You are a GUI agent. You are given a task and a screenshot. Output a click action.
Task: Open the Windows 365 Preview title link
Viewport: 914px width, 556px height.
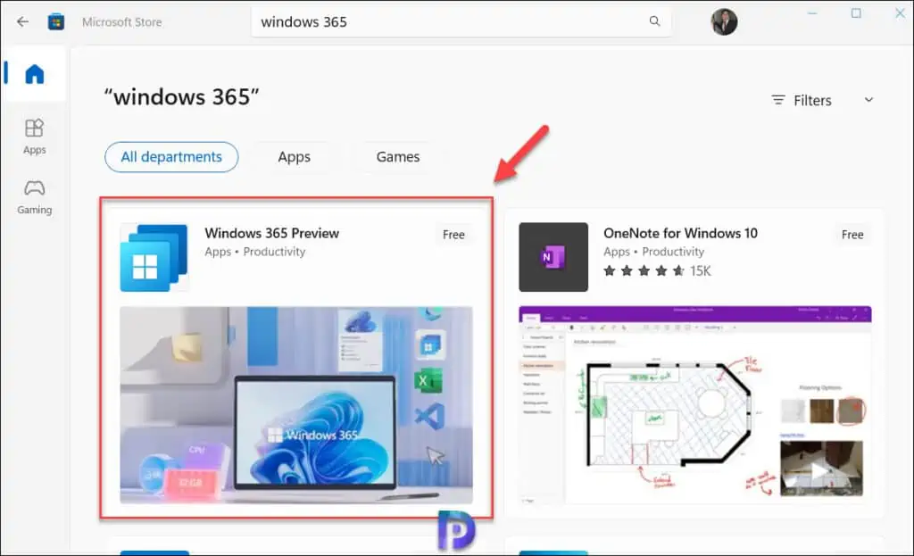pos(271,233)
